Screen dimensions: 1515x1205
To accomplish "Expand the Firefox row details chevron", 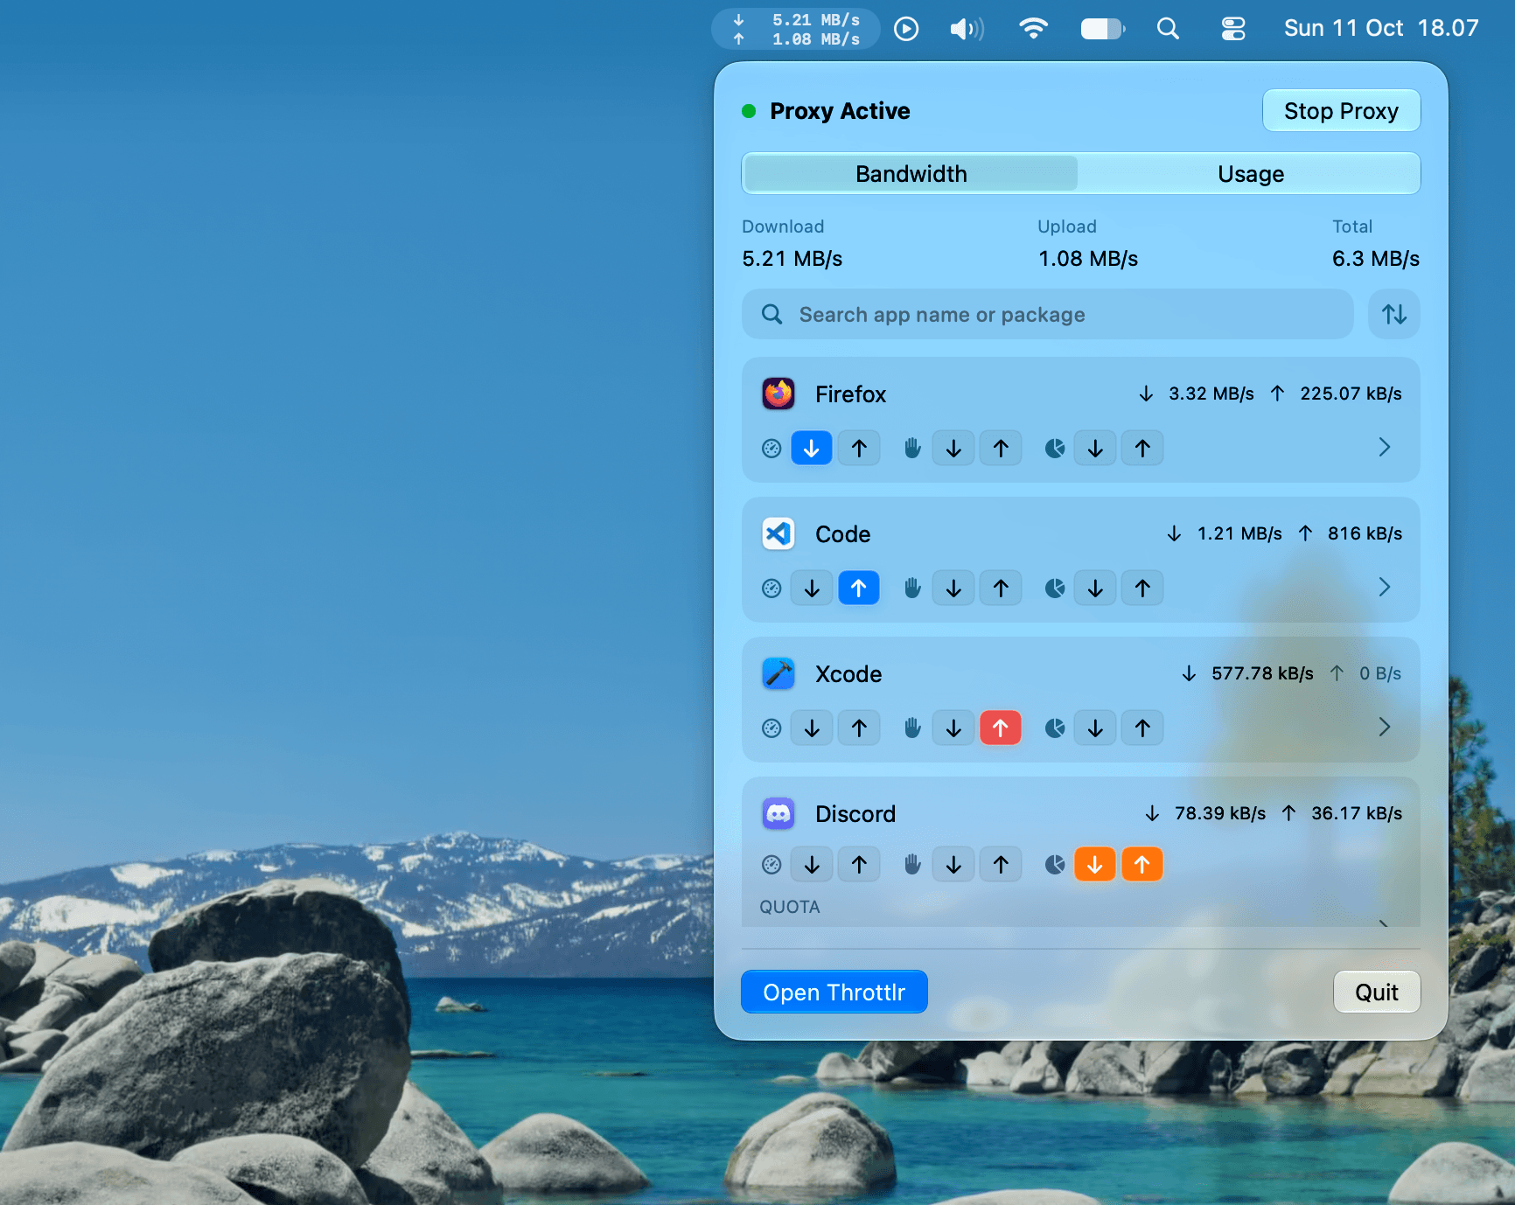I will 1384,448.
